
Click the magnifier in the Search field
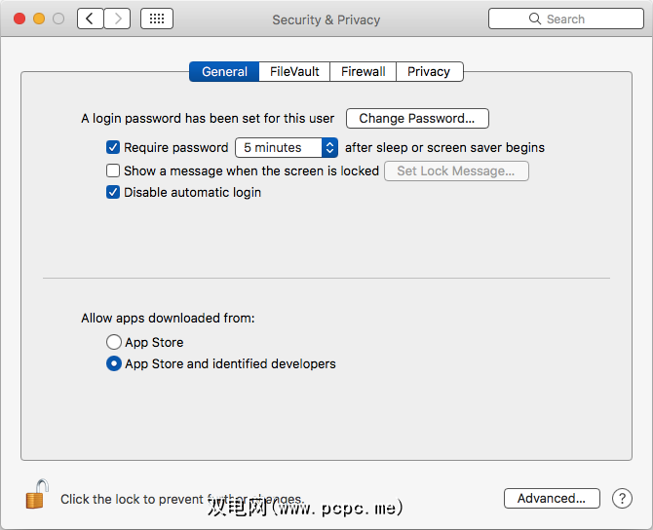pyautogui.click(x=534, y=19)
